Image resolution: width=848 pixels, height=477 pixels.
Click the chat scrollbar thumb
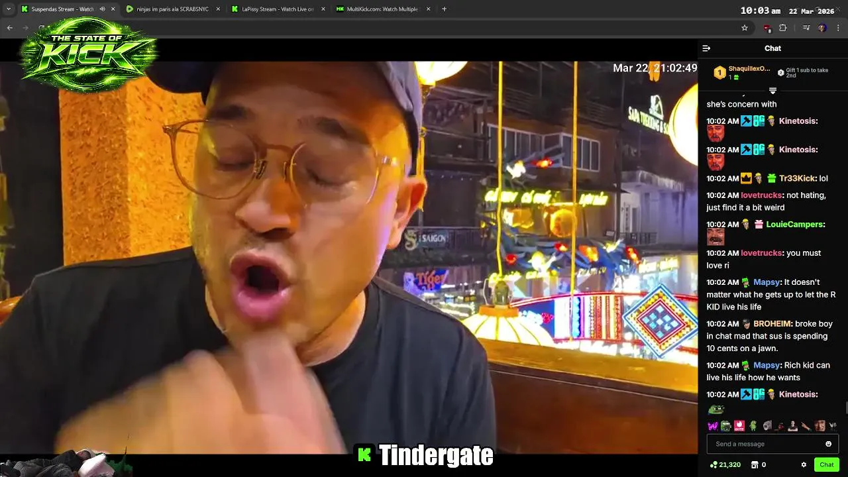(x=846, y=408)
